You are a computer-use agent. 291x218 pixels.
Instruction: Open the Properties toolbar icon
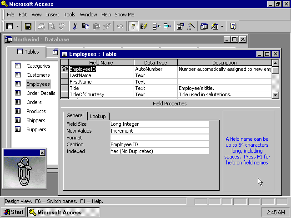(x=180, y=26)
